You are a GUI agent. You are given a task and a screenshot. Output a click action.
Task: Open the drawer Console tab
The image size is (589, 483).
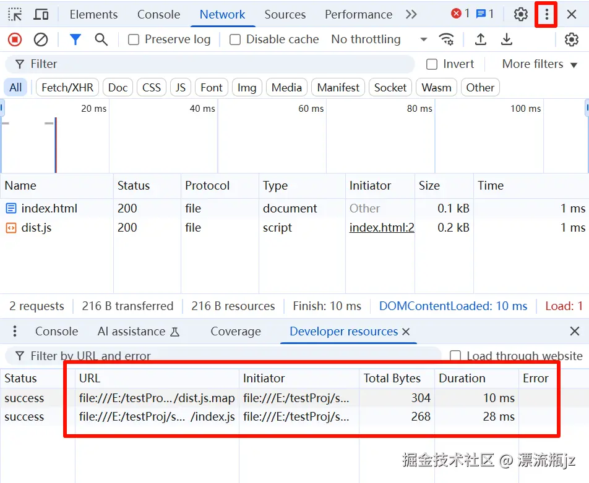(57, 332)
